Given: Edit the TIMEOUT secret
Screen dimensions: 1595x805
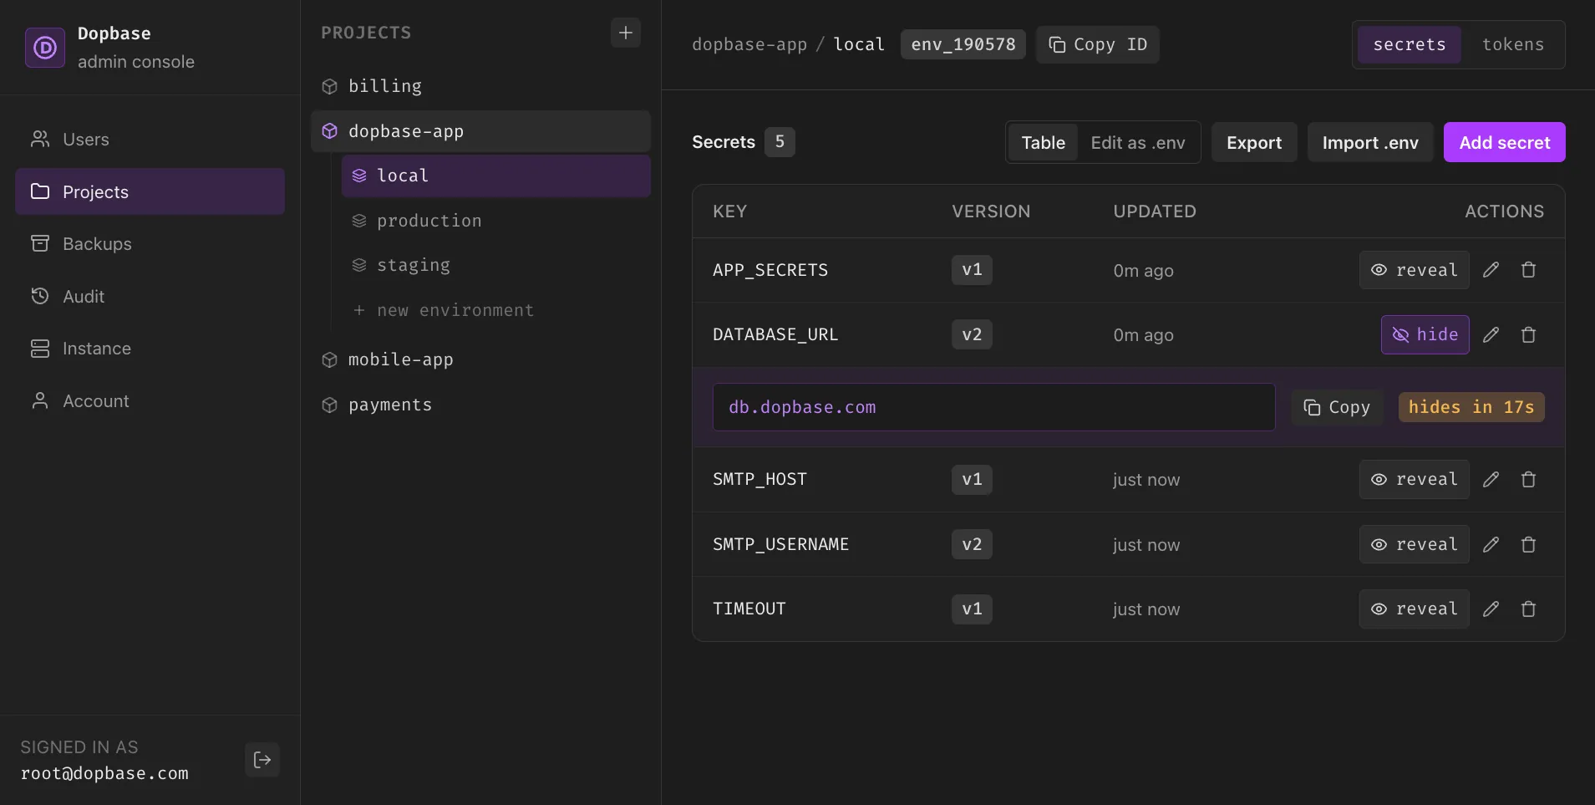Looking at the screenshot, I should pyautogui.click(x=1491, y=609).
